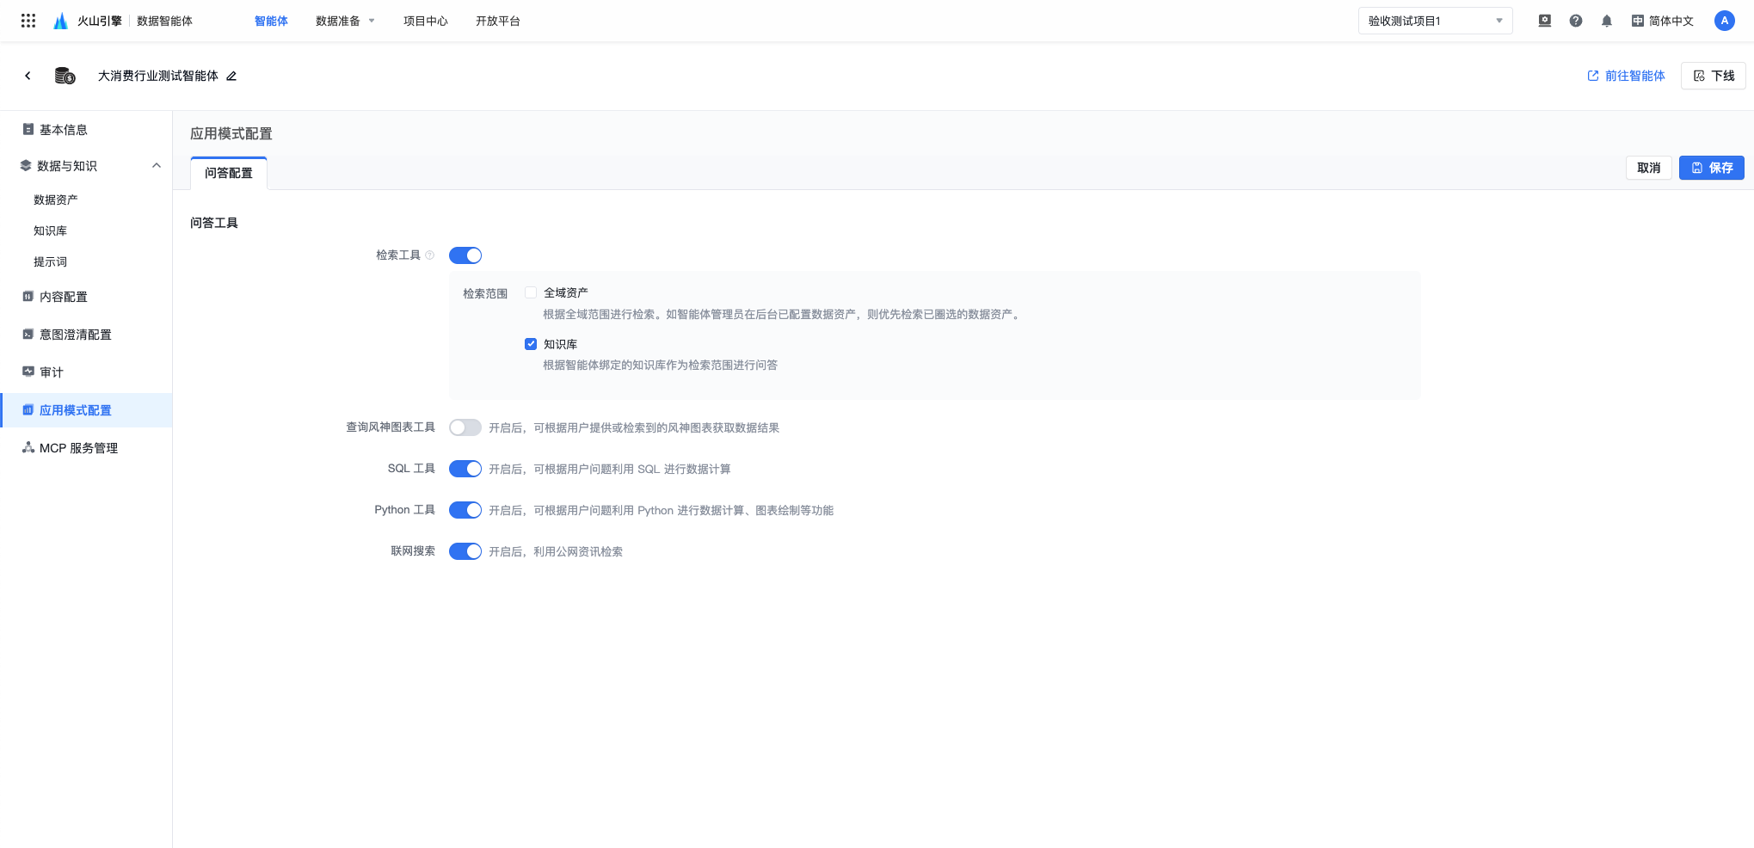Open notifications bell icon
The height and width of the screenshot is (848, 1754).
pos(1607,21)
